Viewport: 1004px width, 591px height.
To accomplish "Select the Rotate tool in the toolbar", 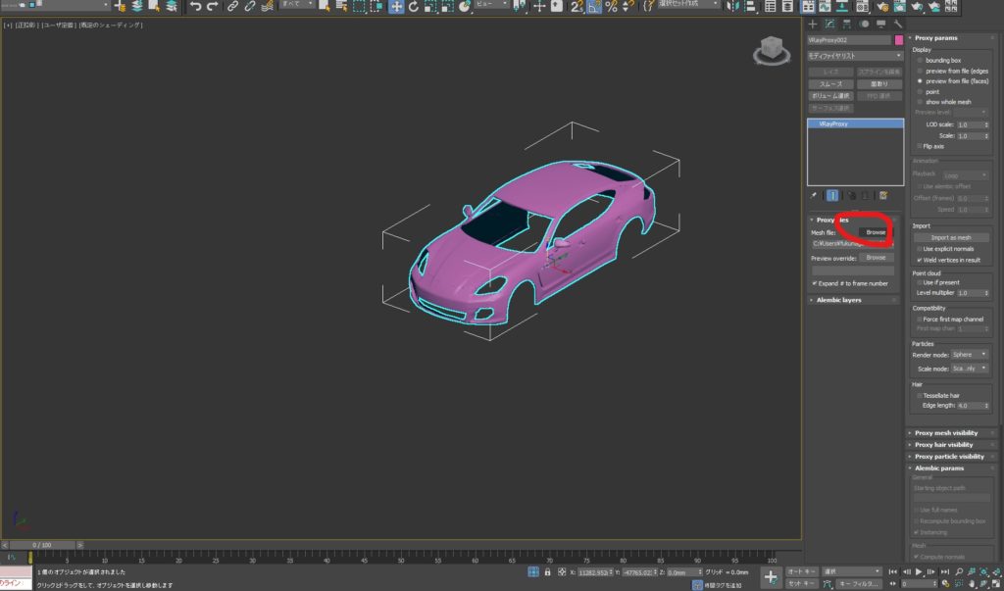I will 414,7.
